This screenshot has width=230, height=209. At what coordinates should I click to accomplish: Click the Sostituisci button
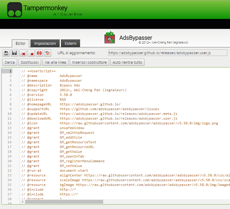pos(30,62)
